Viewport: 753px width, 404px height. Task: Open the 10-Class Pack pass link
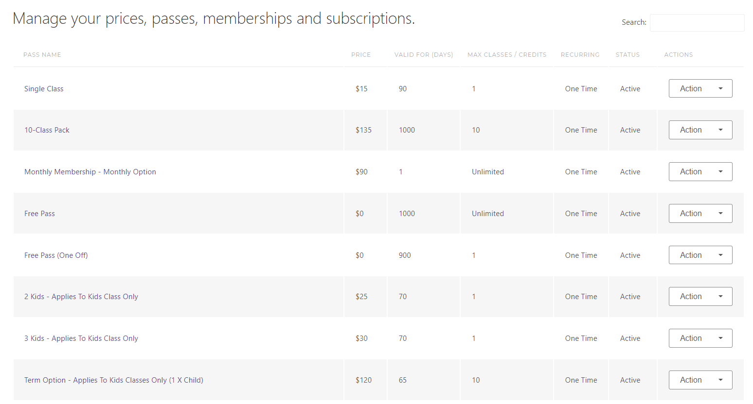coord(47,130)
